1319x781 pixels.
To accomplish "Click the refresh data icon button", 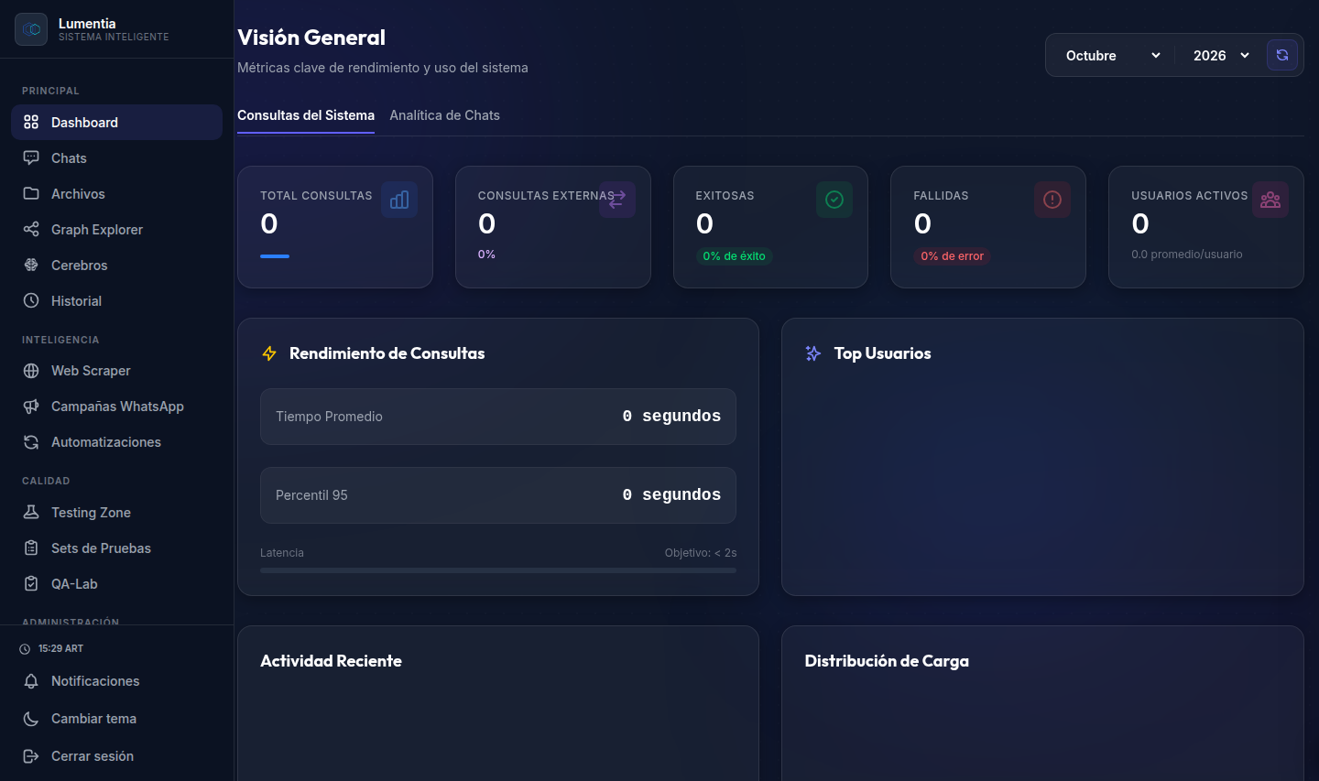I will 1282,55.
